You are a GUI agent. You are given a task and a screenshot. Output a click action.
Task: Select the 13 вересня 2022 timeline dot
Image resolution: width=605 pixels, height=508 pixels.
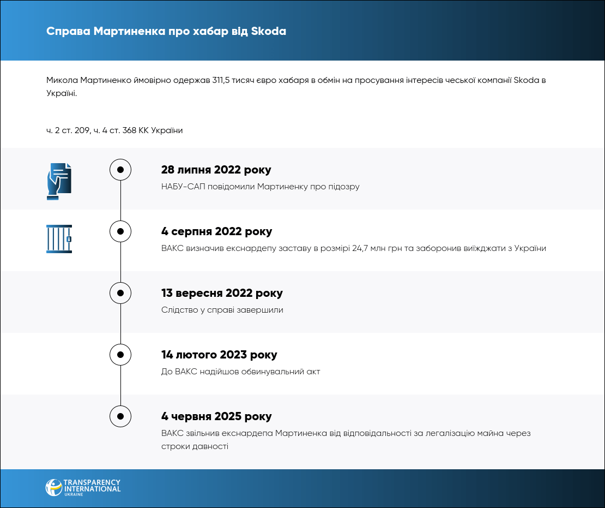(x=120, y=293)
